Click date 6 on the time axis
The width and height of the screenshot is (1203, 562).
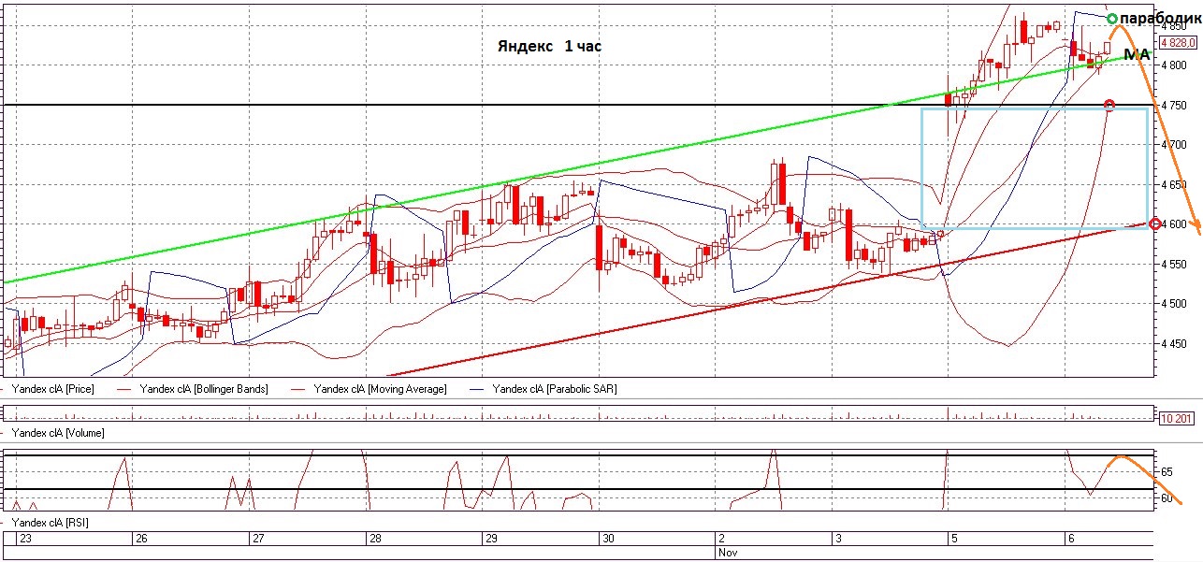[x=1071, y=539]
